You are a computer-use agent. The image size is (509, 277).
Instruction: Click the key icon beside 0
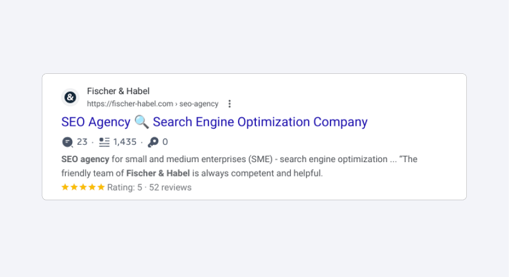[x=153, y=142]
